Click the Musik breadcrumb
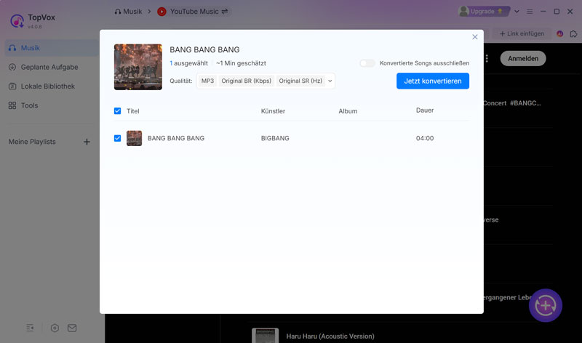This screenshot has width=582, height=343. pos(129,12)
